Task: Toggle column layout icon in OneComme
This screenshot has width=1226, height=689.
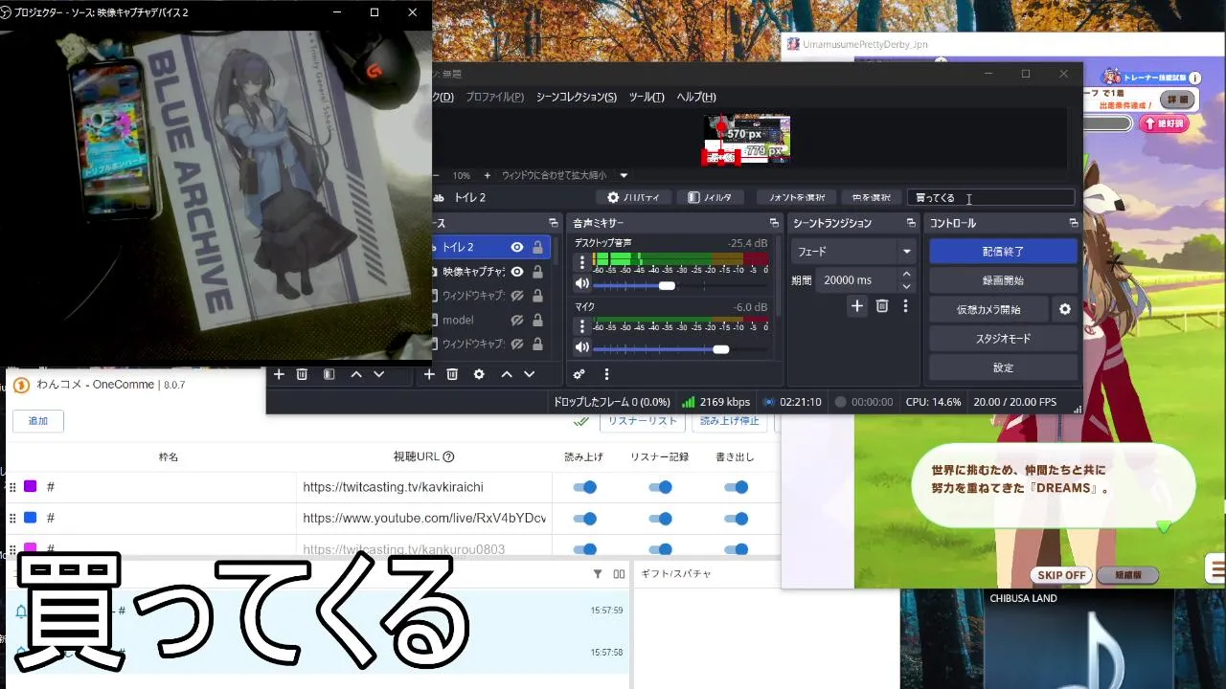Action: [x=619, y=574]
